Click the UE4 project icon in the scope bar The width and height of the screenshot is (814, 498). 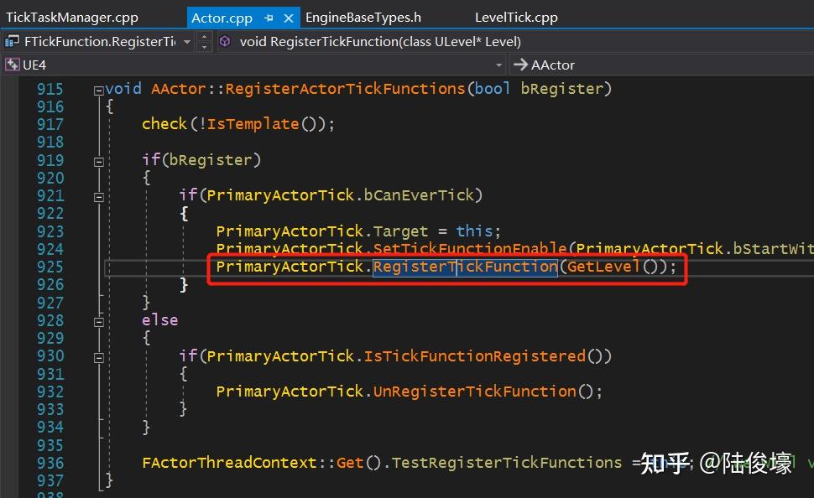13,64
